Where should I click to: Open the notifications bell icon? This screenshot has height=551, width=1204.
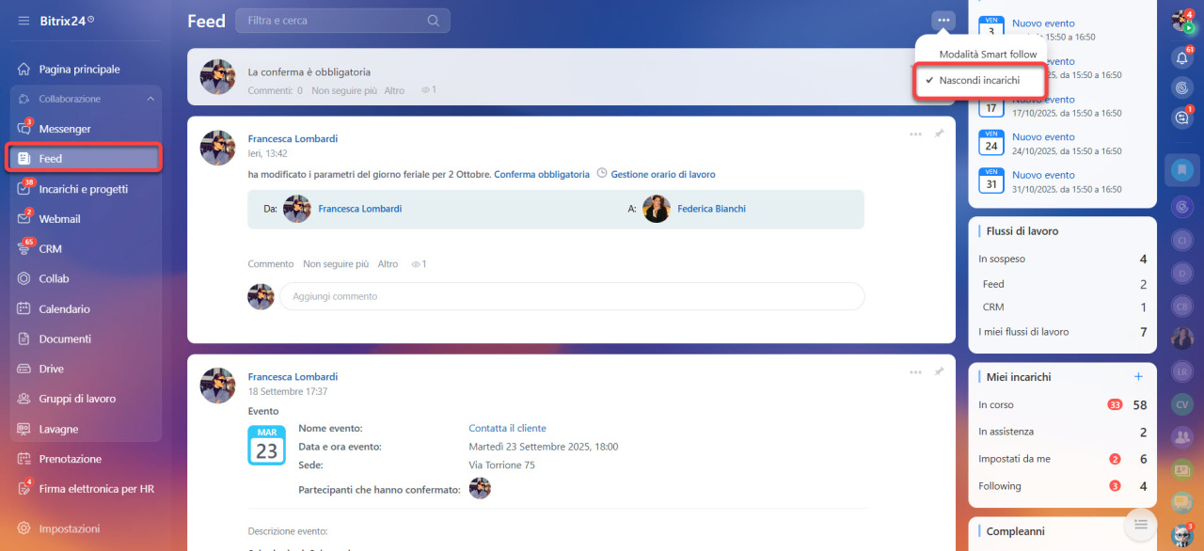pos(1182,57)
